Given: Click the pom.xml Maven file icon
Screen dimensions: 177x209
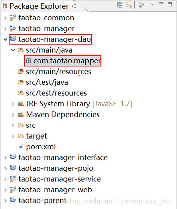Looking at the screenshot, I should [x=21, y=147].
